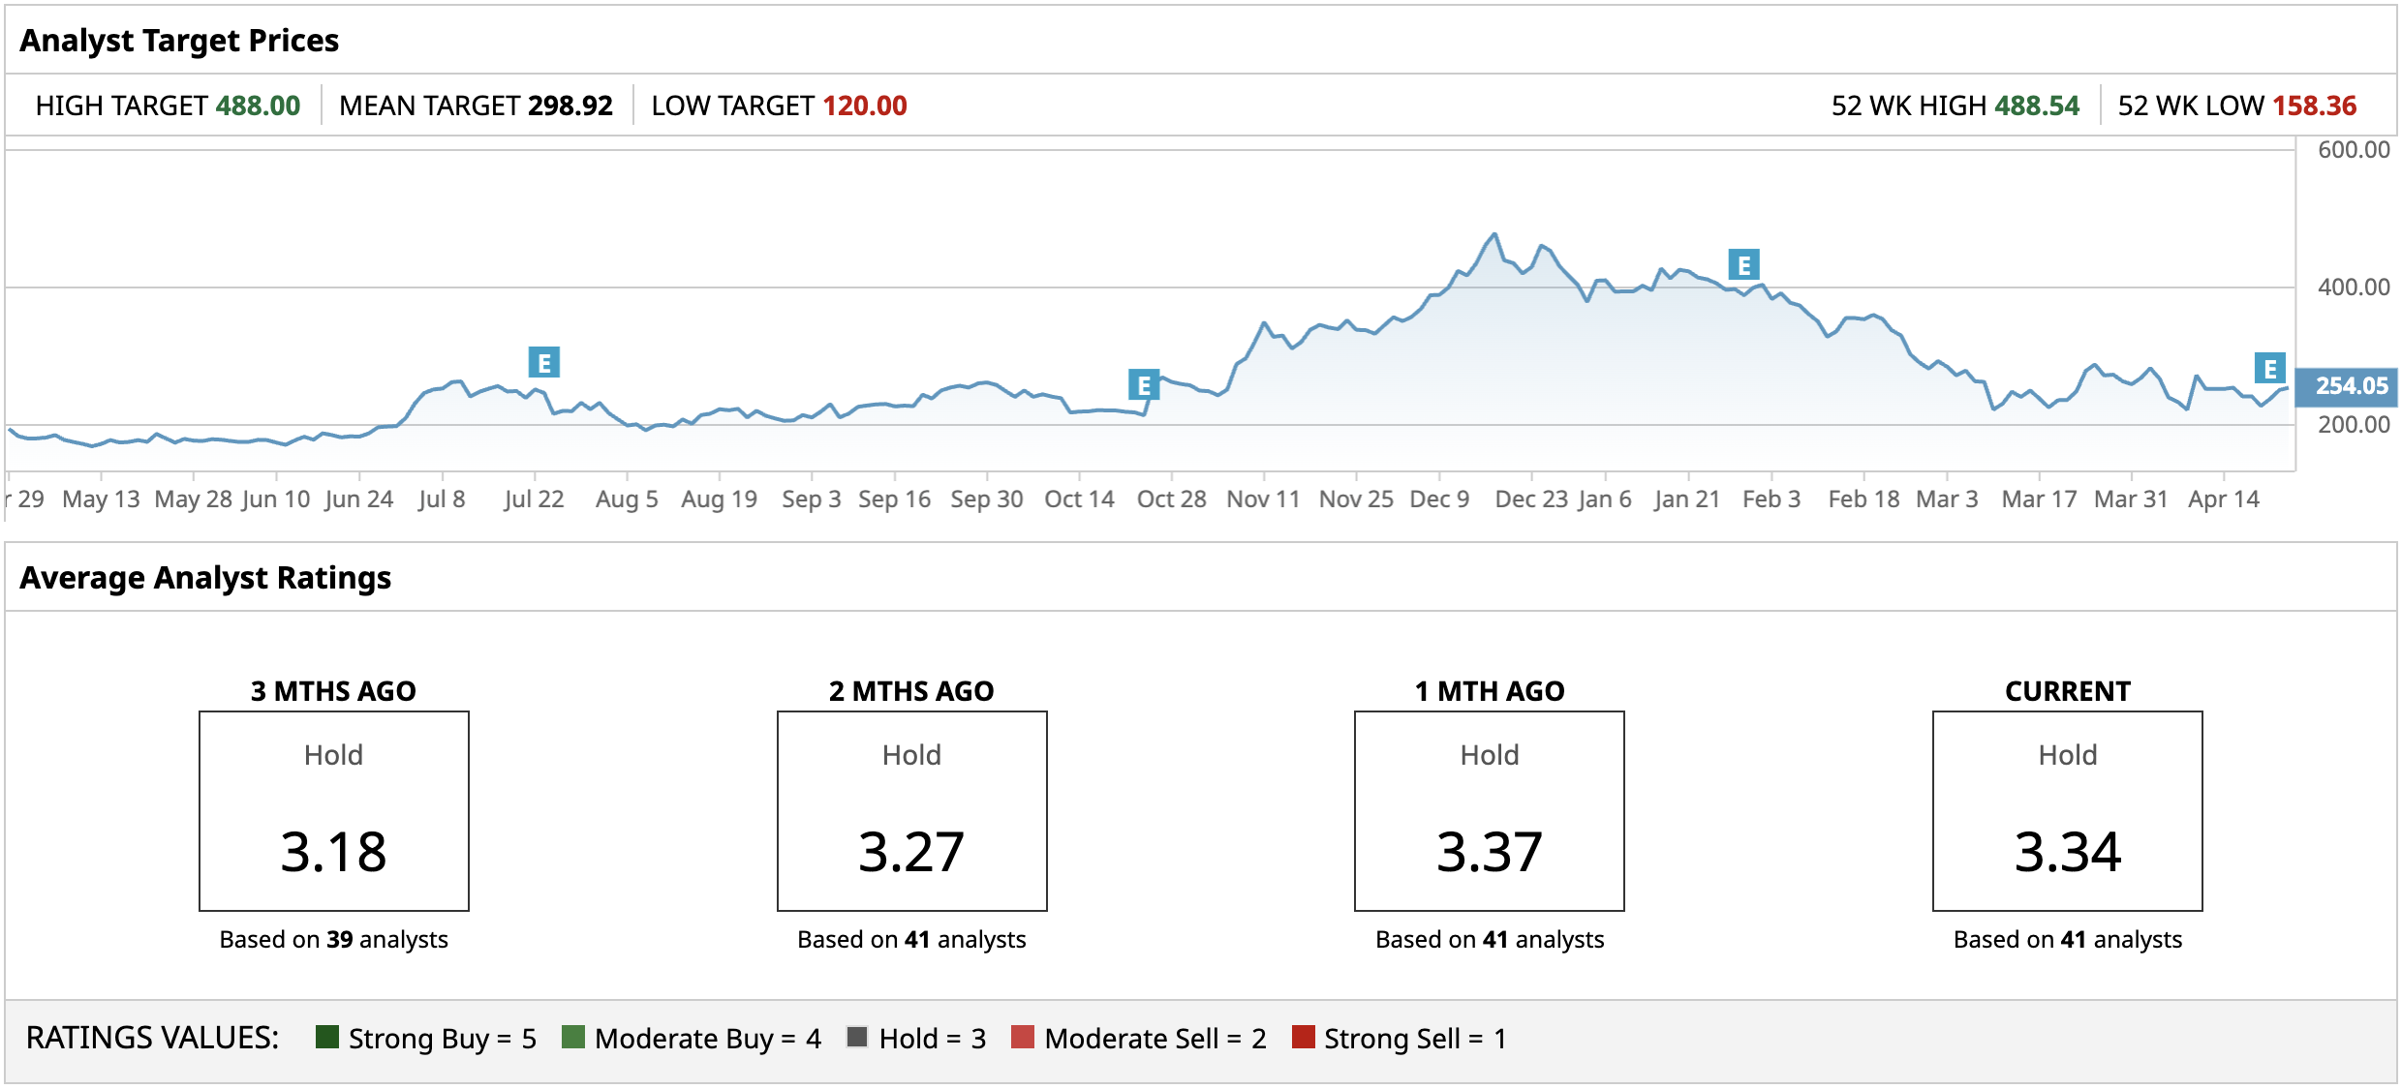Click the Strong Buy dark green swatch
2402x1089 pixels.
[x=327, y=1037]
